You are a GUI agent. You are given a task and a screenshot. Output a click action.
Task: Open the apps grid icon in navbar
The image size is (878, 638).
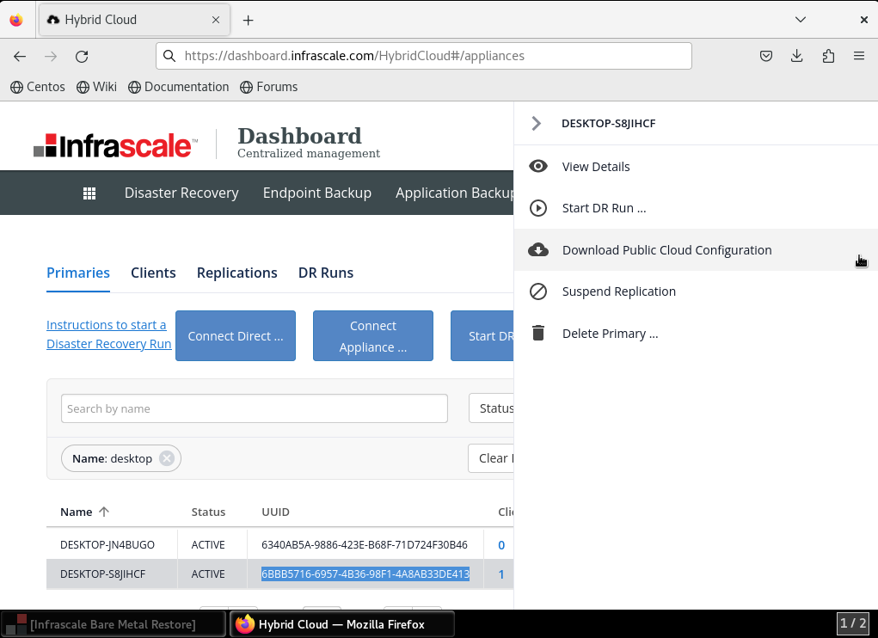click(x=89, y=193)
